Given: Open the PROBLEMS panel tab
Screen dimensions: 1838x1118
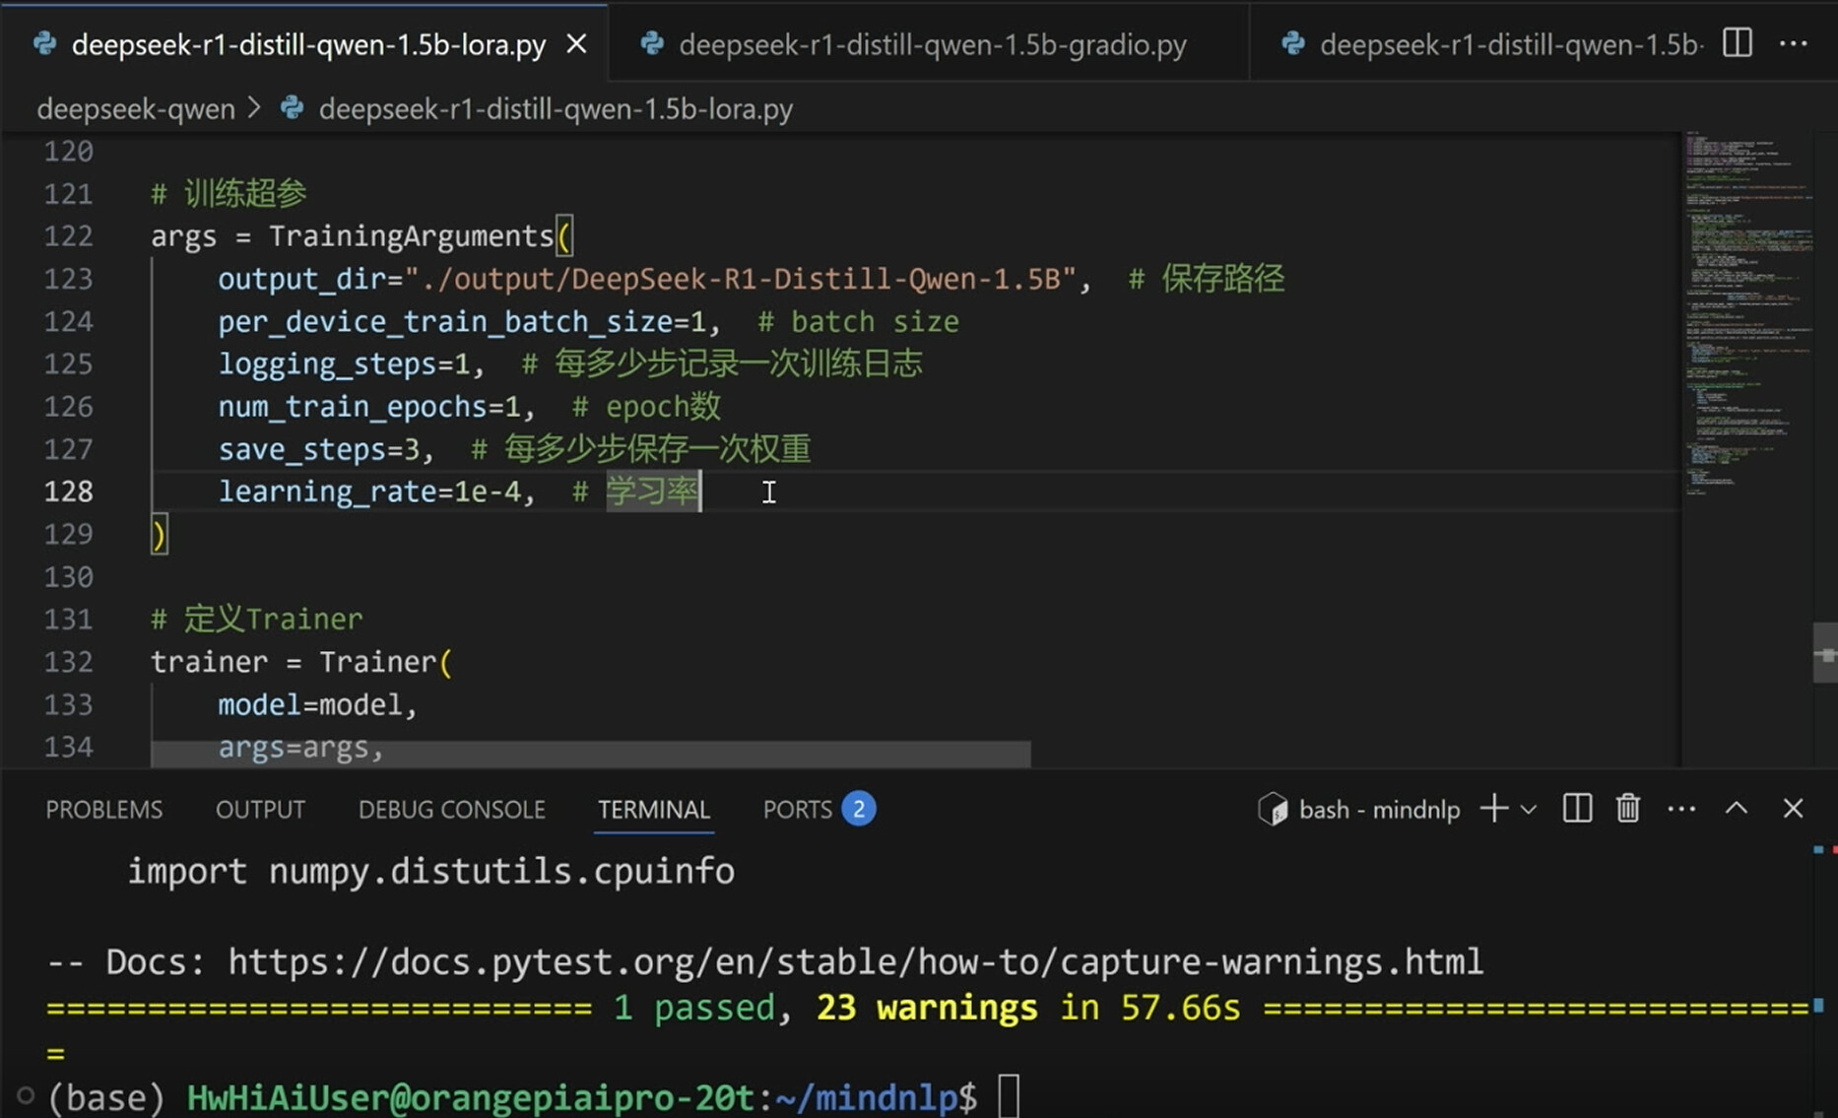Looking at the screenshot, I should (x=103, y=810).
